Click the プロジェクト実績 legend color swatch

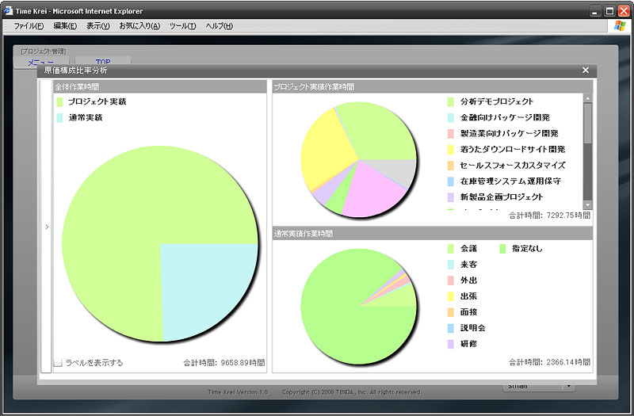click(x=60, y=102)
